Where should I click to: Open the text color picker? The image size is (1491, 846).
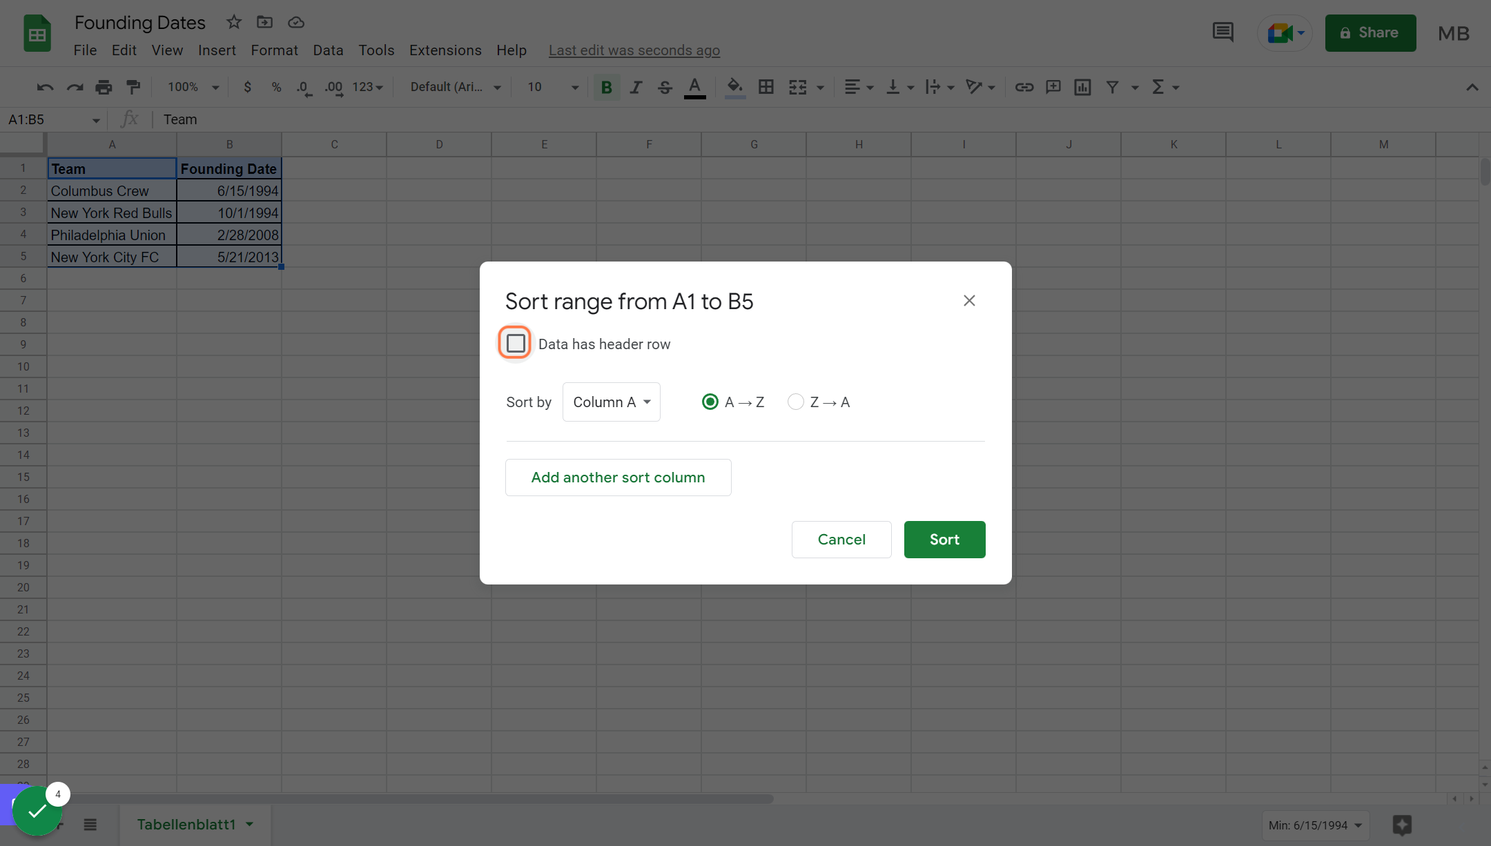pyautogui.click(x=694, y=87)
